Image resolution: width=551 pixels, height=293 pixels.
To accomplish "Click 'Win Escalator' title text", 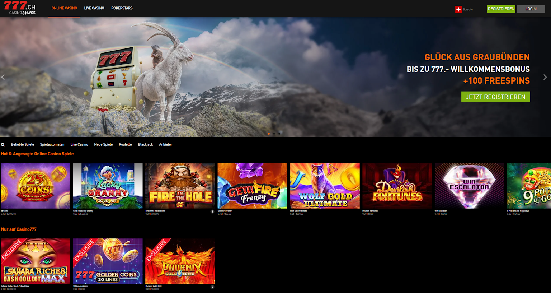I will pyautogui.click(x=441, y=211).
